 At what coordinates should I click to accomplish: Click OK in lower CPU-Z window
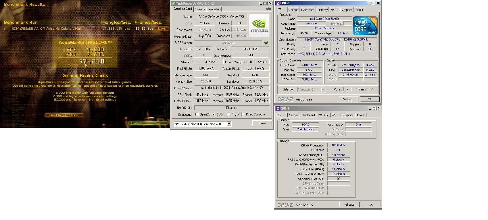(x=371, y=204)
